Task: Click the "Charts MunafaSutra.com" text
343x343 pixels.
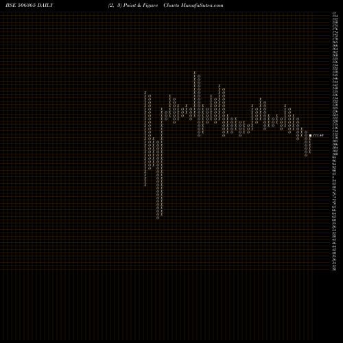Action: [193, 5]
